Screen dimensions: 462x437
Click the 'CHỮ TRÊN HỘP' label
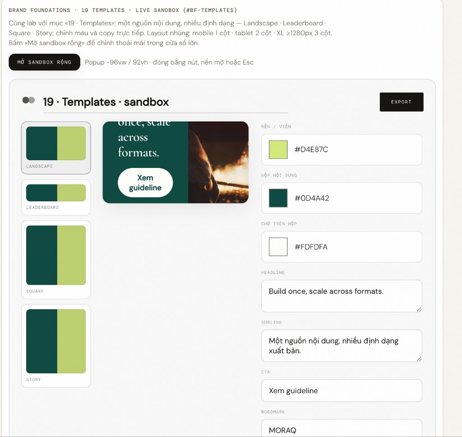[x=279, y=224]
